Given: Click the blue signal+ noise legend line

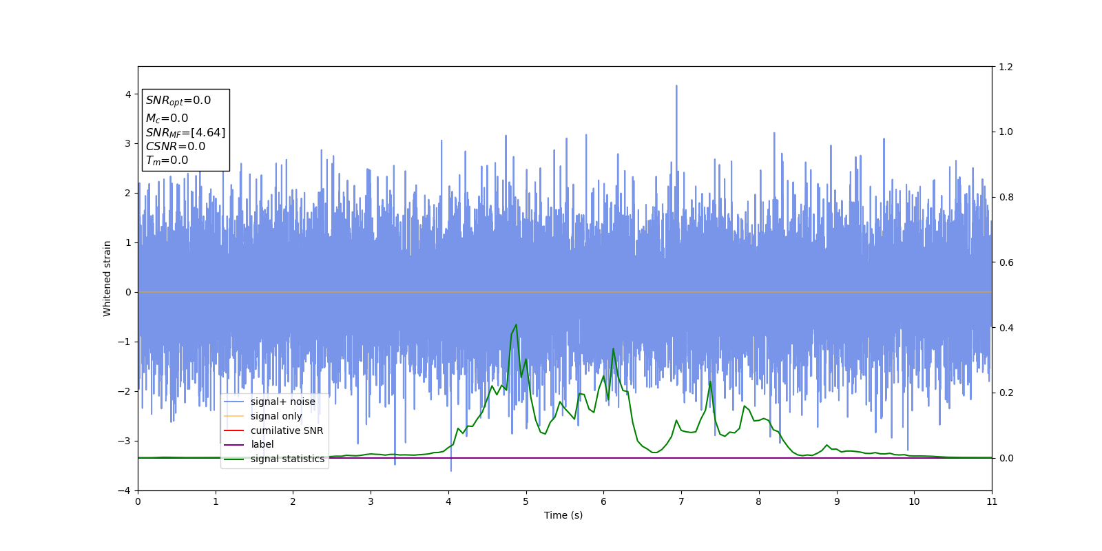Looking at the screenshot, I should (x=233, y=402).
